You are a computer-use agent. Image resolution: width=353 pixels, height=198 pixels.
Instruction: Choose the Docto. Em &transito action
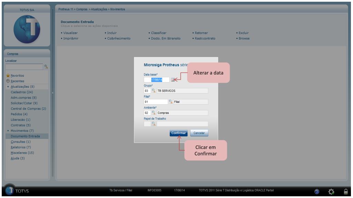tap(166, 38)
